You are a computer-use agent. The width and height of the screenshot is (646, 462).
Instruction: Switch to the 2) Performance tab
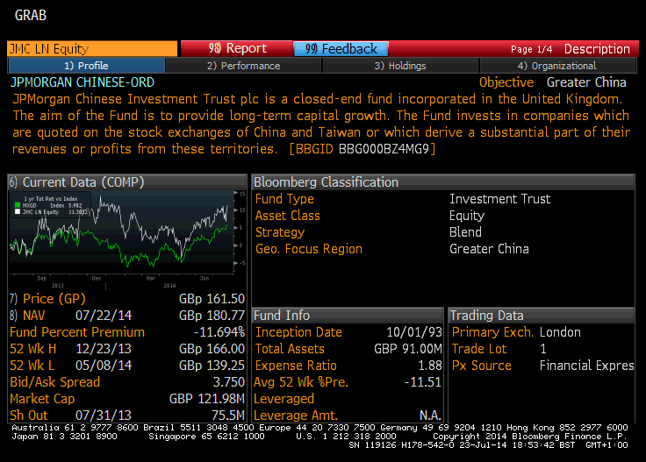[x=243, y=66]
